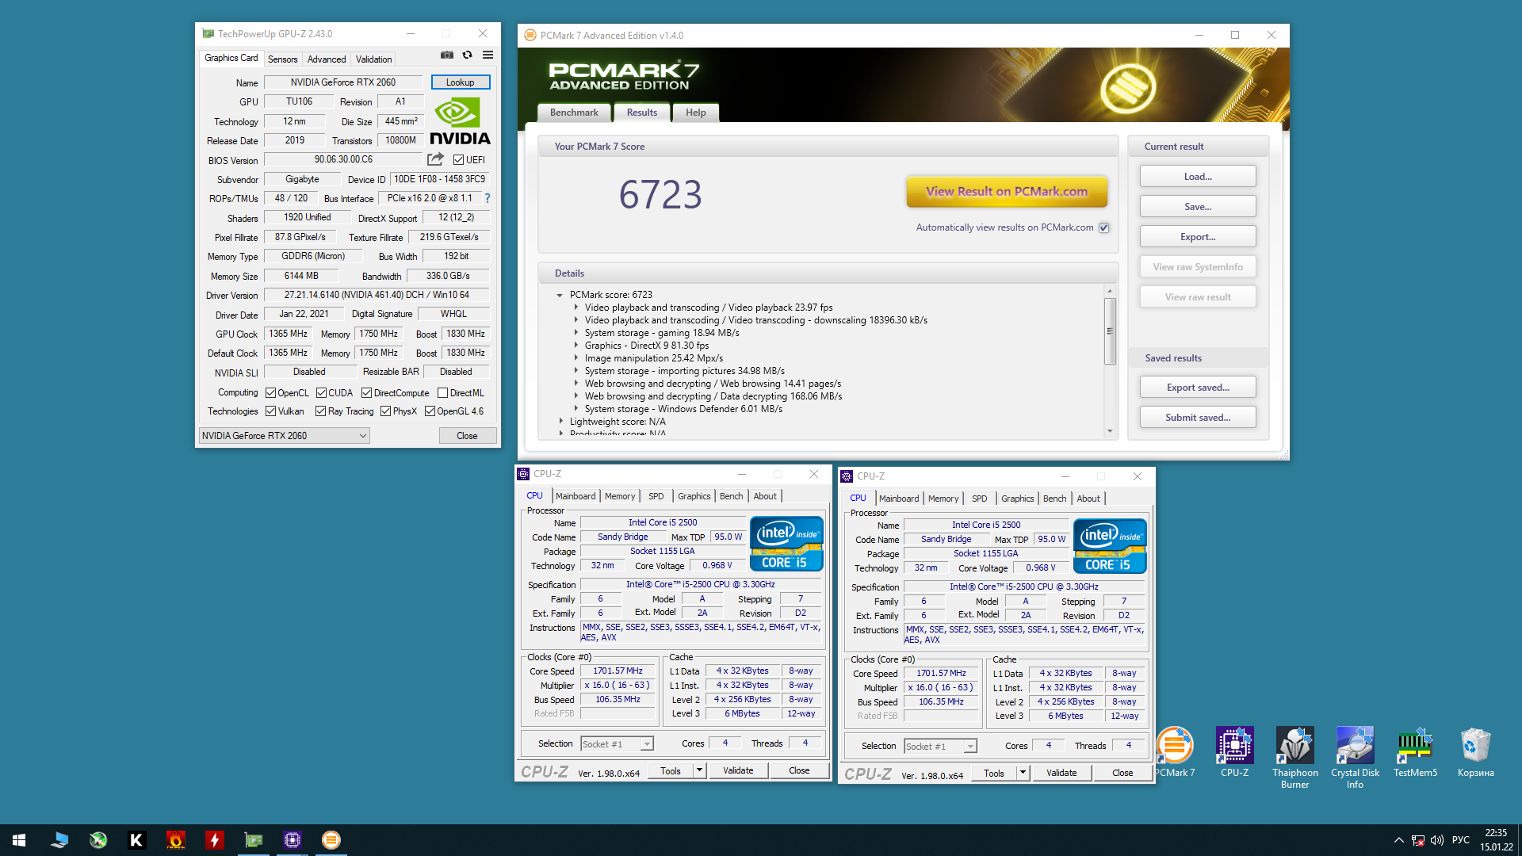
Task: Click the CPU-Z chip icon on the taskbar
Action: (x=292, y=840)
